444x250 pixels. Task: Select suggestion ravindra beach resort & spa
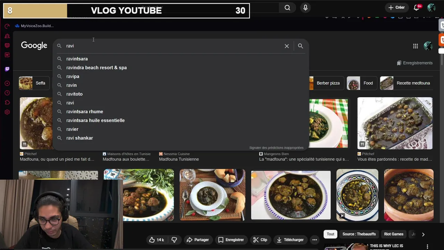click(180, 67)
